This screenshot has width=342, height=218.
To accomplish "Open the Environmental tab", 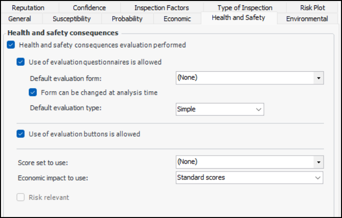I will click(307, 19).
